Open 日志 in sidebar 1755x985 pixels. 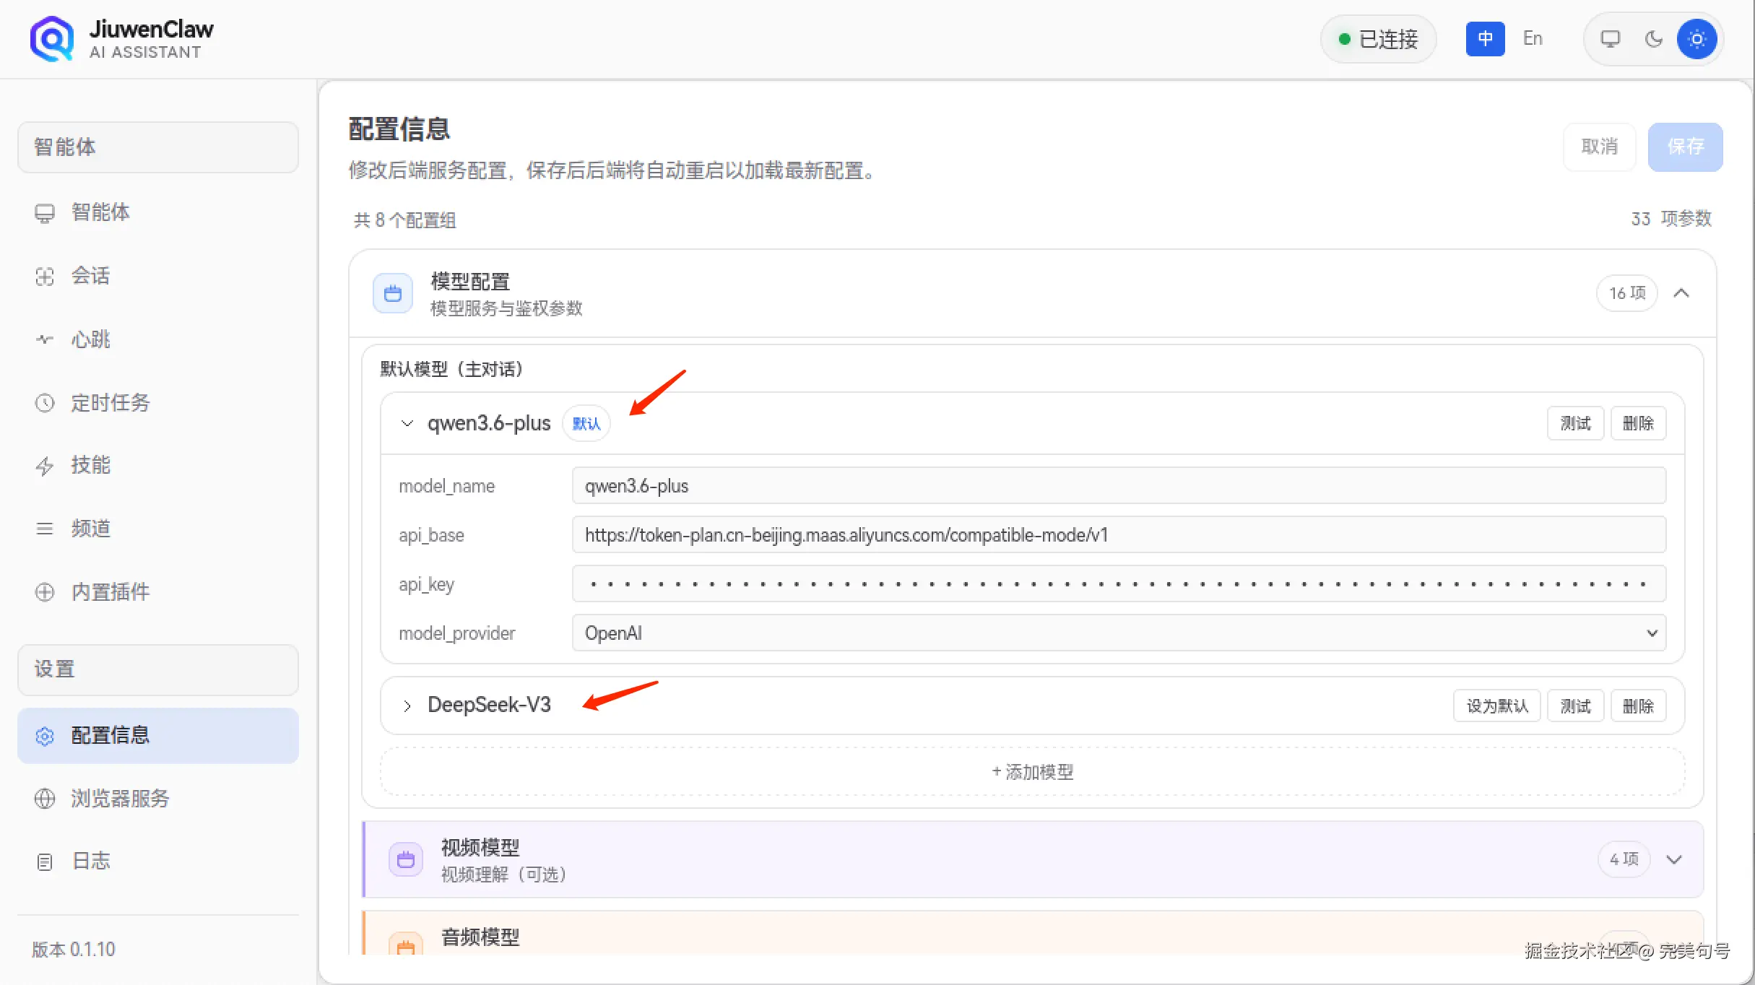click(x=157, y=862)
